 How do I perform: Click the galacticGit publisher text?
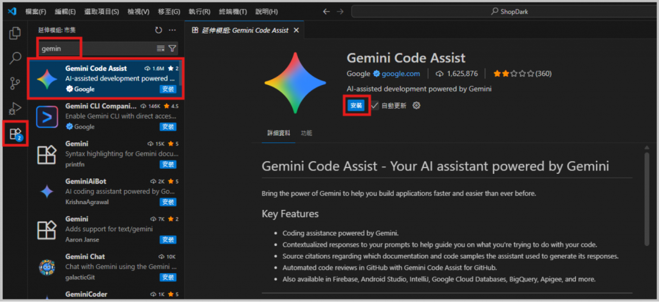click(x=79, y=277)
